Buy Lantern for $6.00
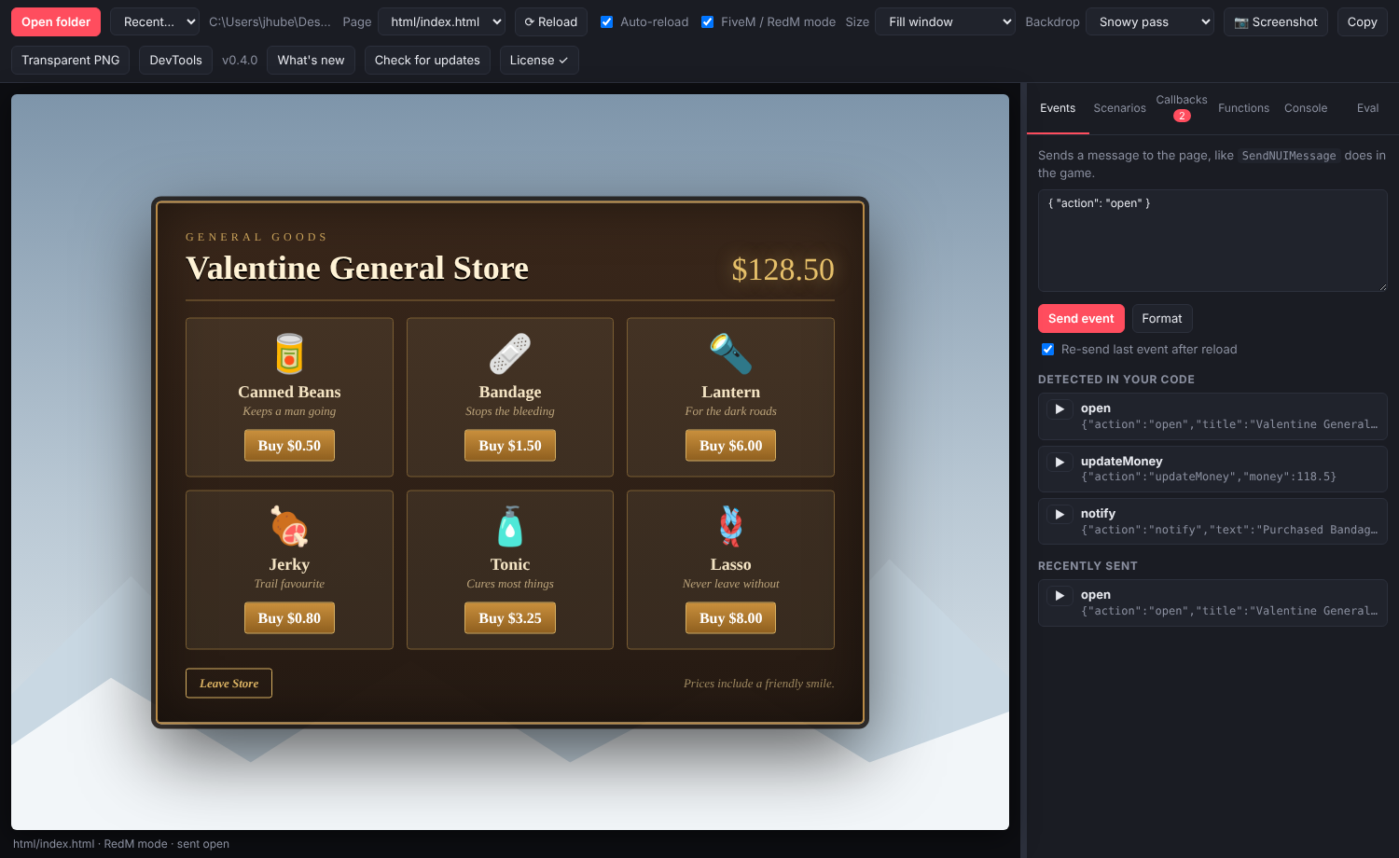Screen dimensions: 1399x858 731,446
